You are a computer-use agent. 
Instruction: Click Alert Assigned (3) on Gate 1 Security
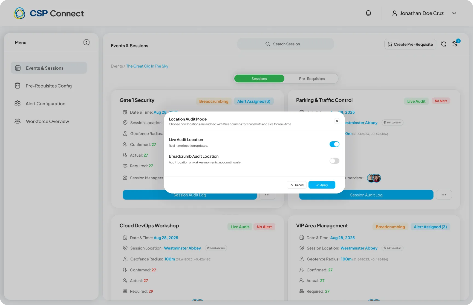[x=254, y=101]
